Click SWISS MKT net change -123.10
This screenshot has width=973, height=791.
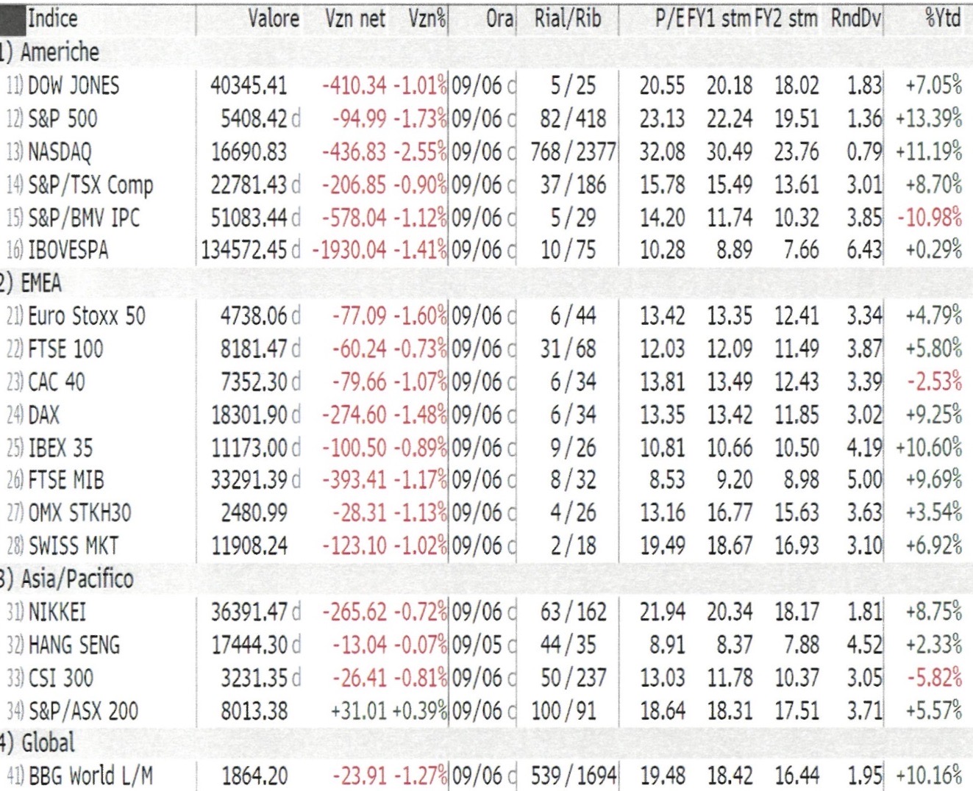(354, 545)
